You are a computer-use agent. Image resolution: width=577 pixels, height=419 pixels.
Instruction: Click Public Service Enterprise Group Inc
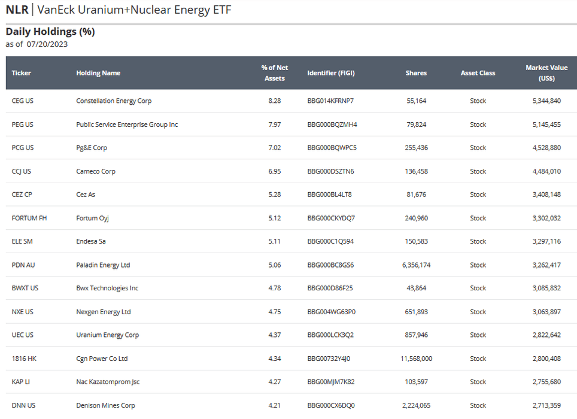[127, 125]
